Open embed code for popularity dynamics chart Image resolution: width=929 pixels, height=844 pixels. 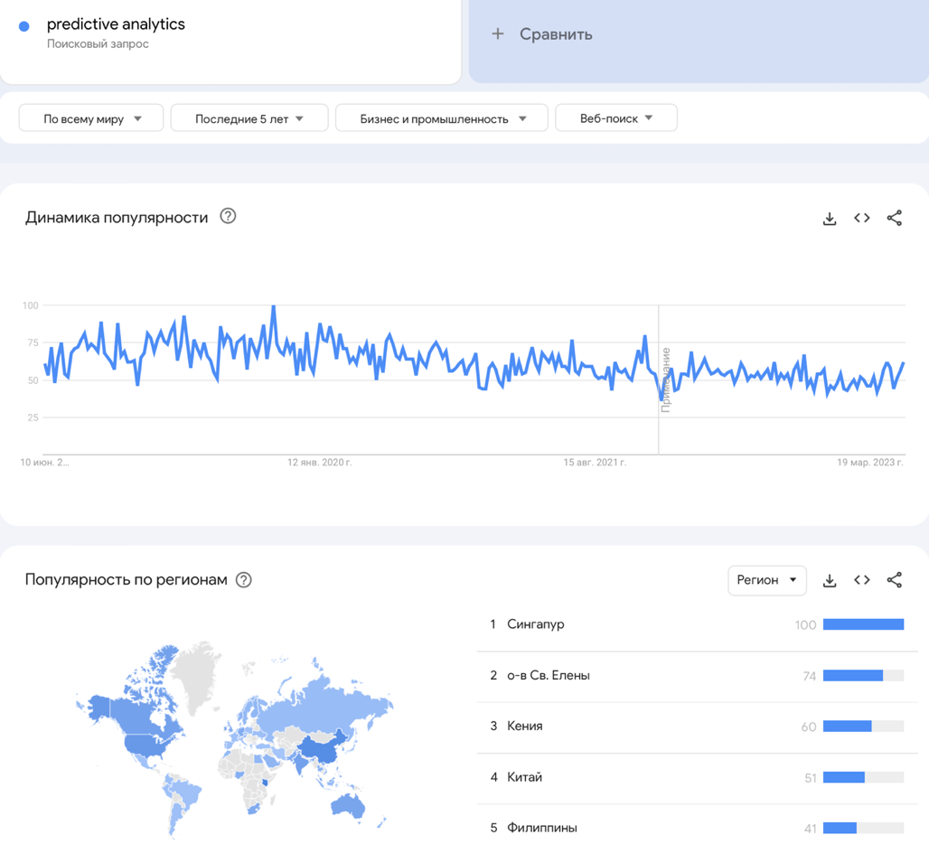click(x=862, y=219)
